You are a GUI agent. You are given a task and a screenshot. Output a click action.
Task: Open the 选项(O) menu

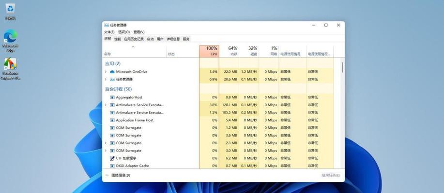pyautogui.click(x=124, y=32)
